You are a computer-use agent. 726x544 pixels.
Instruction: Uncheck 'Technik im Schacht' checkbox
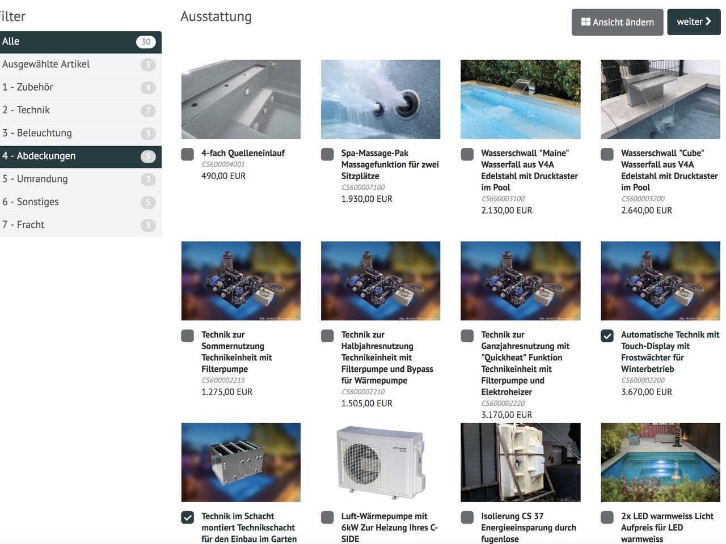[x=188, y=517]
